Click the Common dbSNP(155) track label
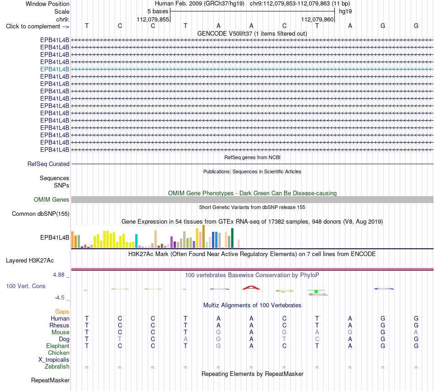 tap(40, 214)
